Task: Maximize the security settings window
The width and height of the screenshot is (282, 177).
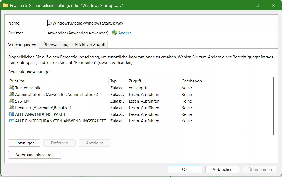Action: click(x=257, y=5)
